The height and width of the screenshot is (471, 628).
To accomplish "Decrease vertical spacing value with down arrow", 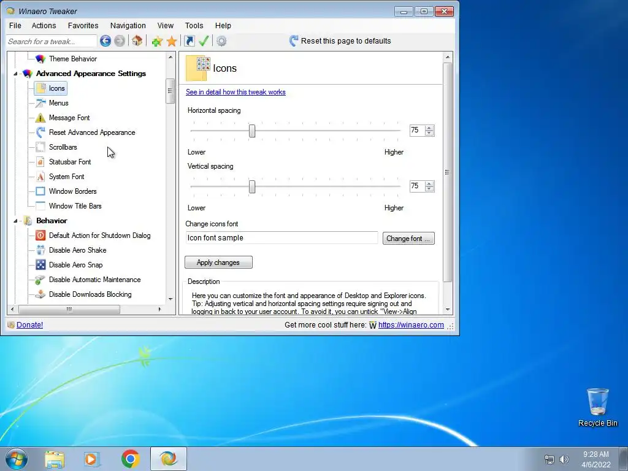I will pos(429,189).
